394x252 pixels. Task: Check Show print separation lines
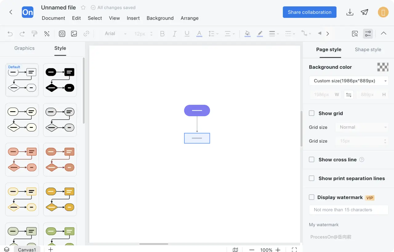click(x=312, y=179)
